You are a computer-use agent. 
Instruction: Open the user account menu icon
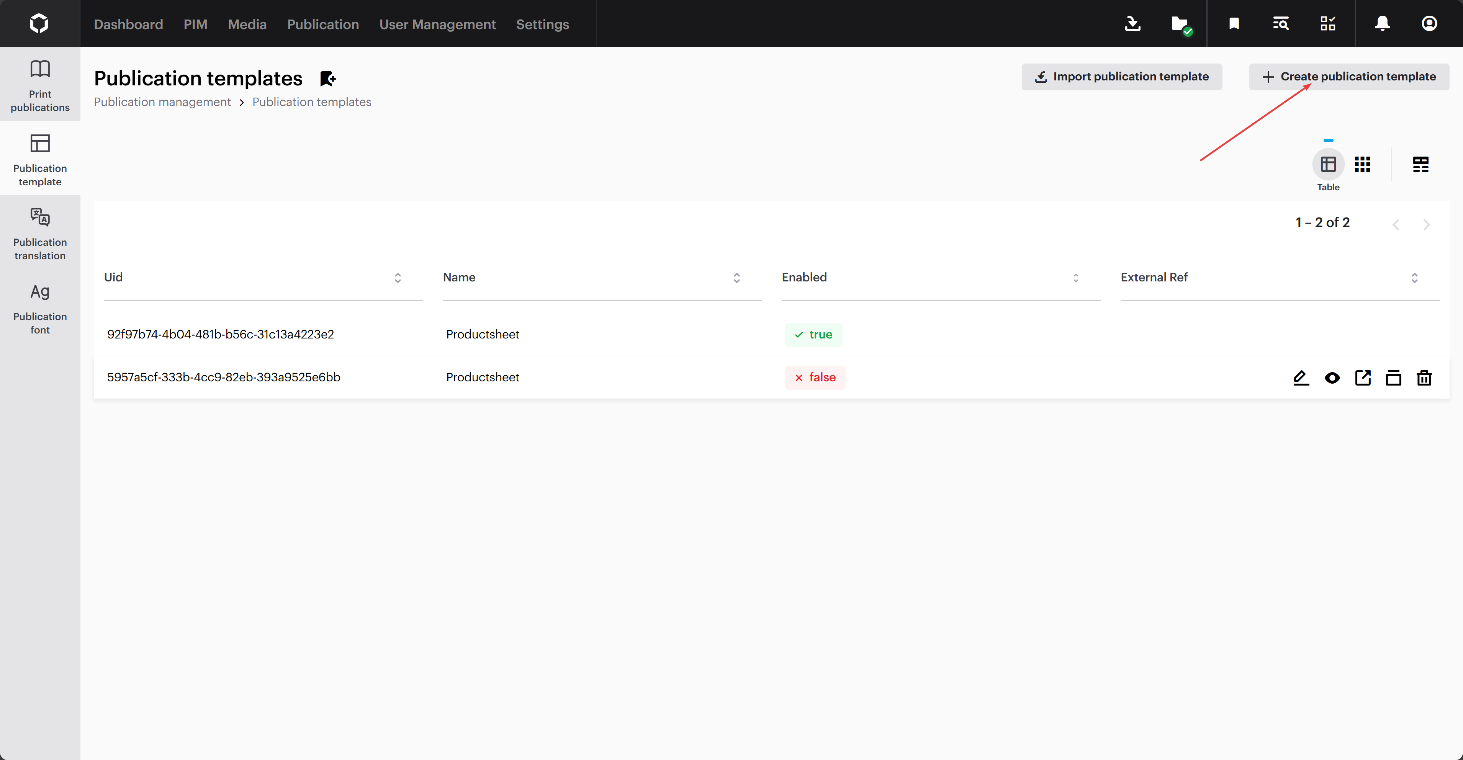1430,24
